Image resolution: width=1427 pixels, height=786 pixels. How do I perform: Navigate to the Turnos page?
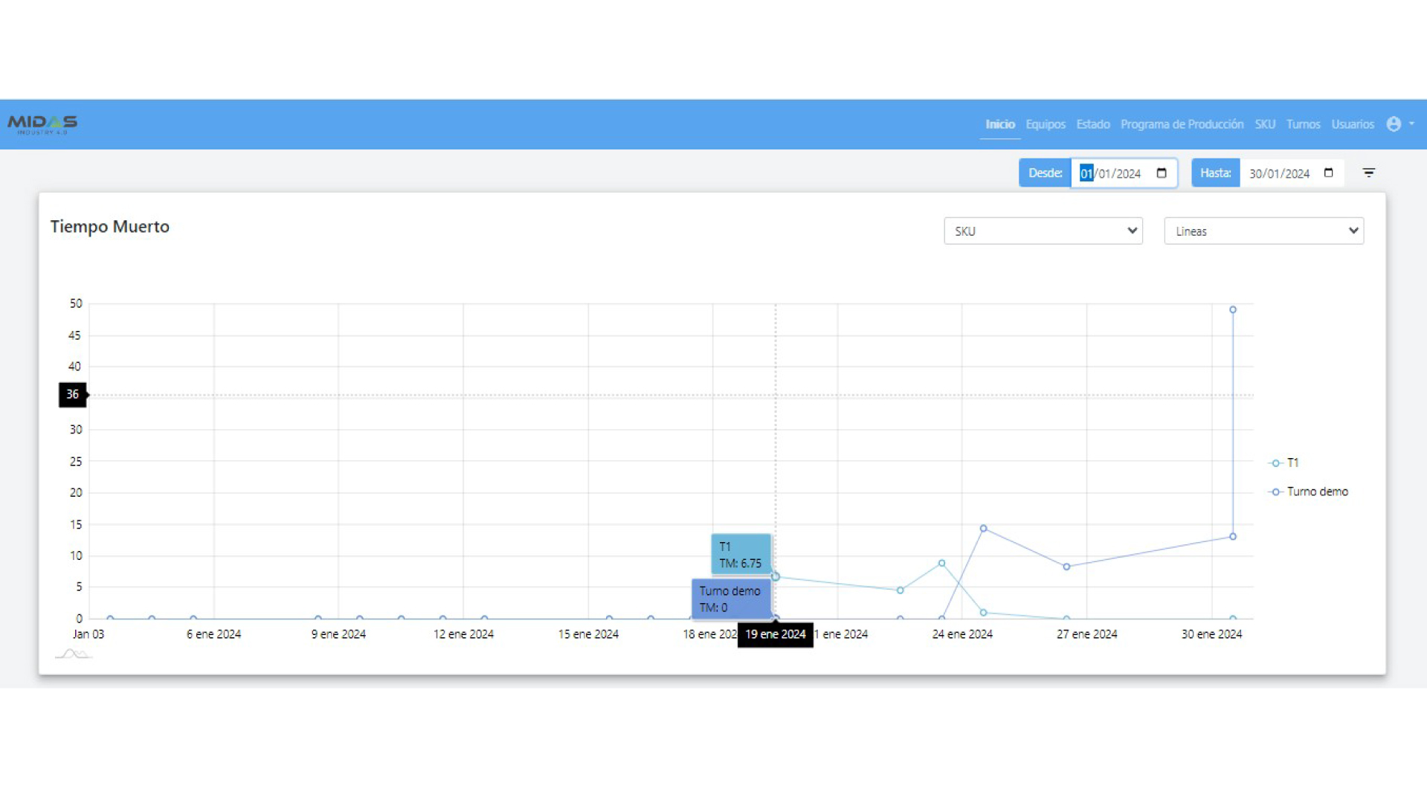pos(1303,124)
